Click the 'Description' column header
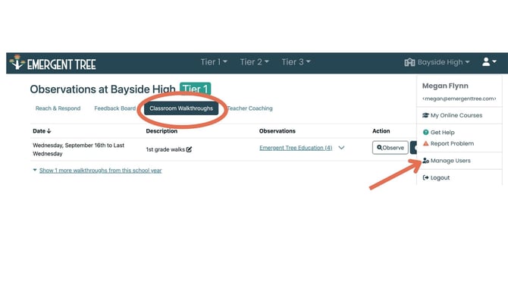Viewport: 508px width, 285px height. [161, 131]
